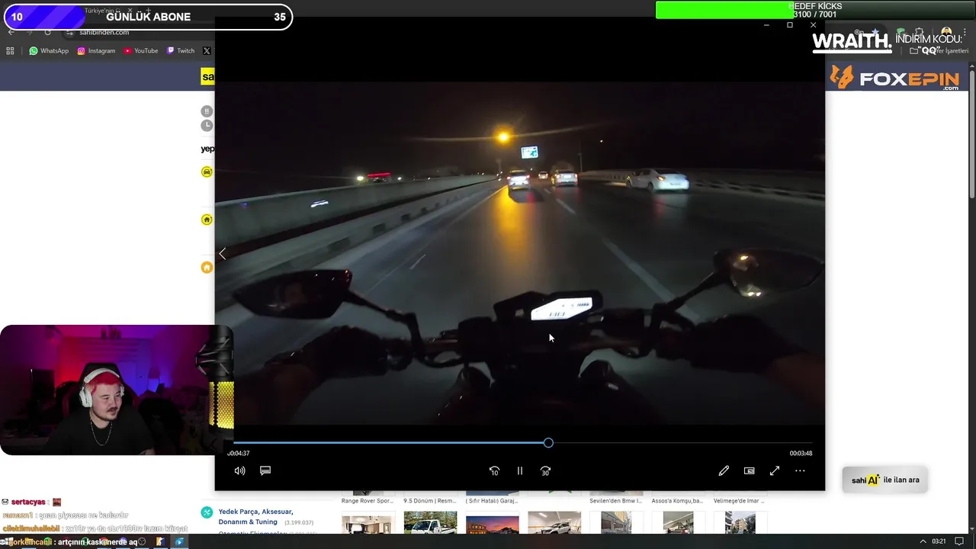Open Twitch bookmark in browser

[181, 51]
